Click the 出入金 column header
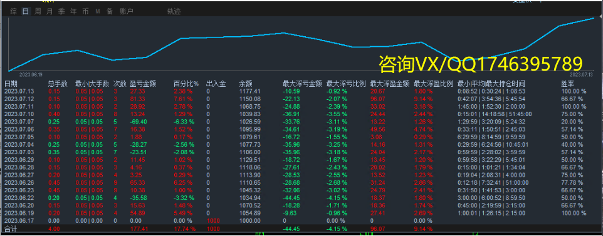Image resolution: width=603 pixels, height=236 pixels. (x=216, y=84)
